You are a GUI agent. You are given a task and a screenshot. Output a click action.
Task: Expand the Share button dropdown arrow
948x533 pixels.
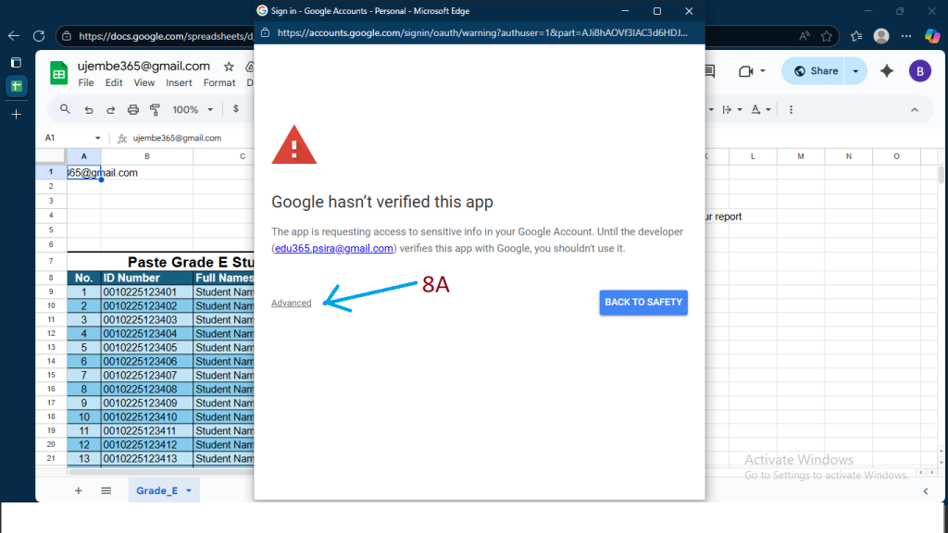coord(855,71)
